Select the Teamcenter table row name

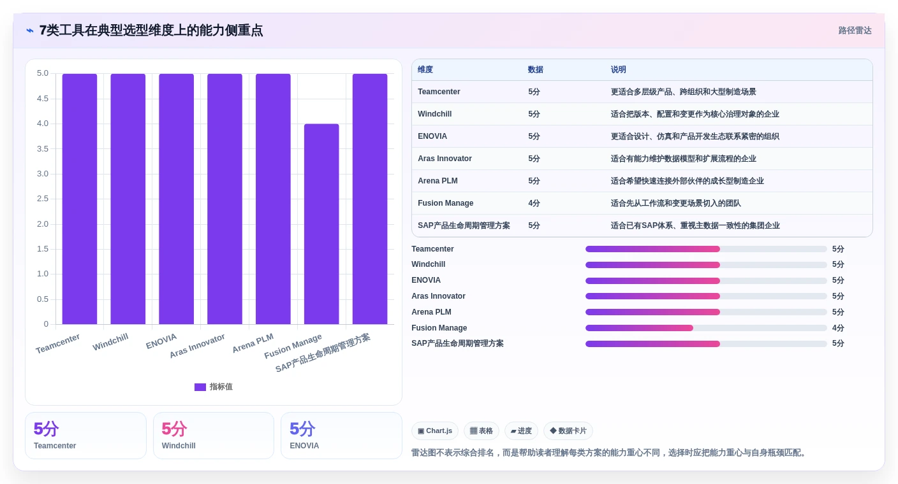439,92
